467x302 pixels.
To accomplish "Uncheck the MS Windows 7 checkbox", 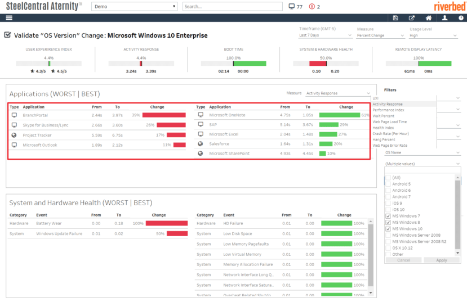I will click(x=388, y=216).
